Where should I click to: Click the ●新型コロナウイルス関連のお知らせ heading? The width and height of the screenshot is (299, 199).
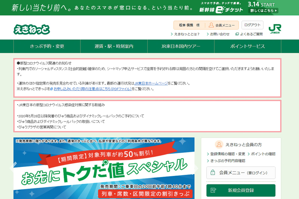44,63
